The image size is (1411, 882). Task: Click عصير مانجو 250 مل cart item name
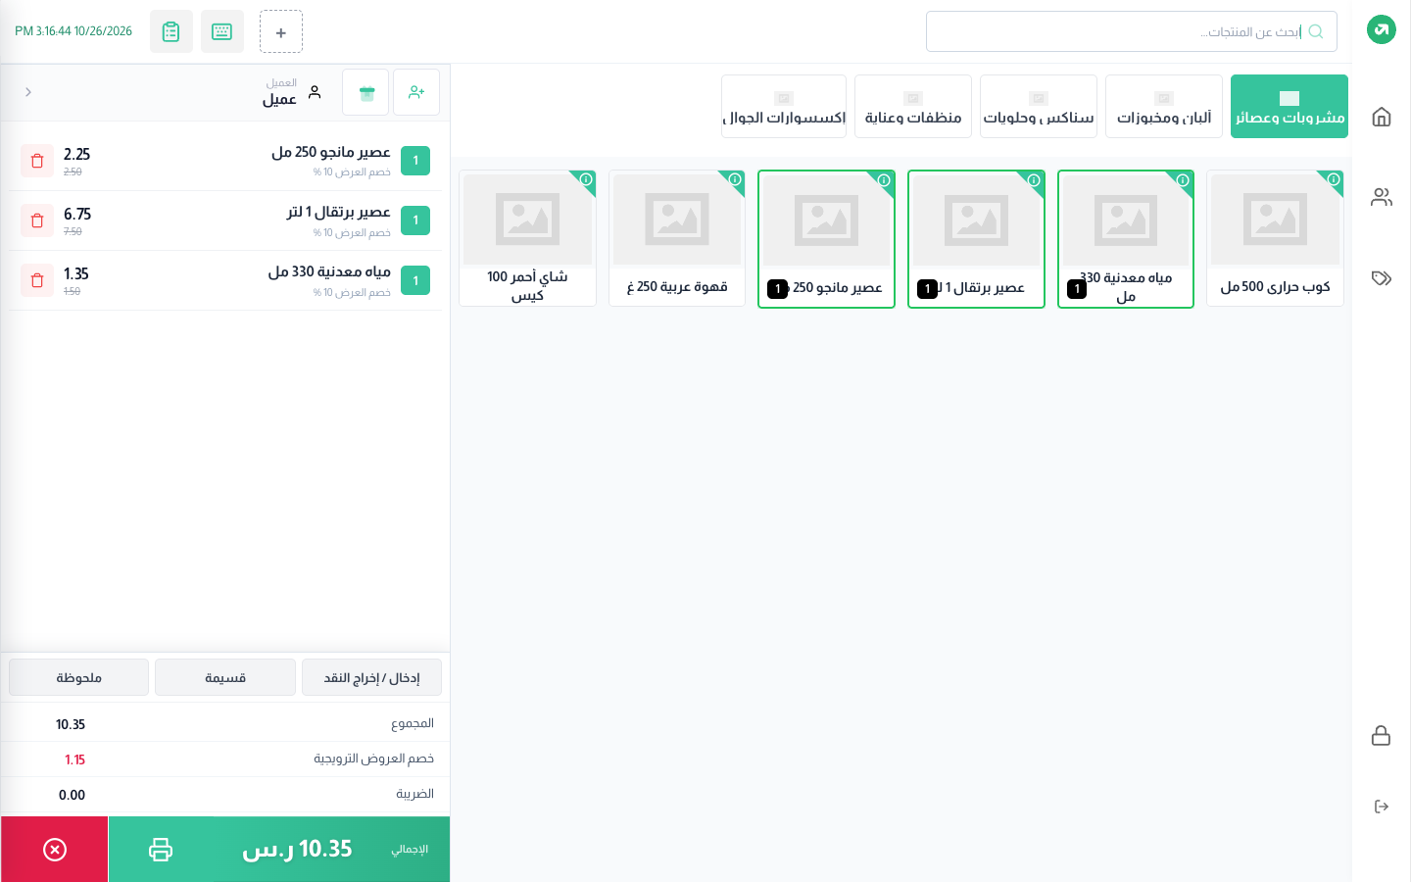[331, 152]
